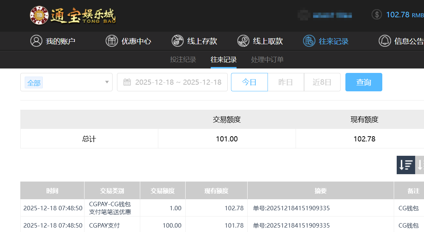
Task: Switch to the 处理中订单 tab
Action: 267,60
